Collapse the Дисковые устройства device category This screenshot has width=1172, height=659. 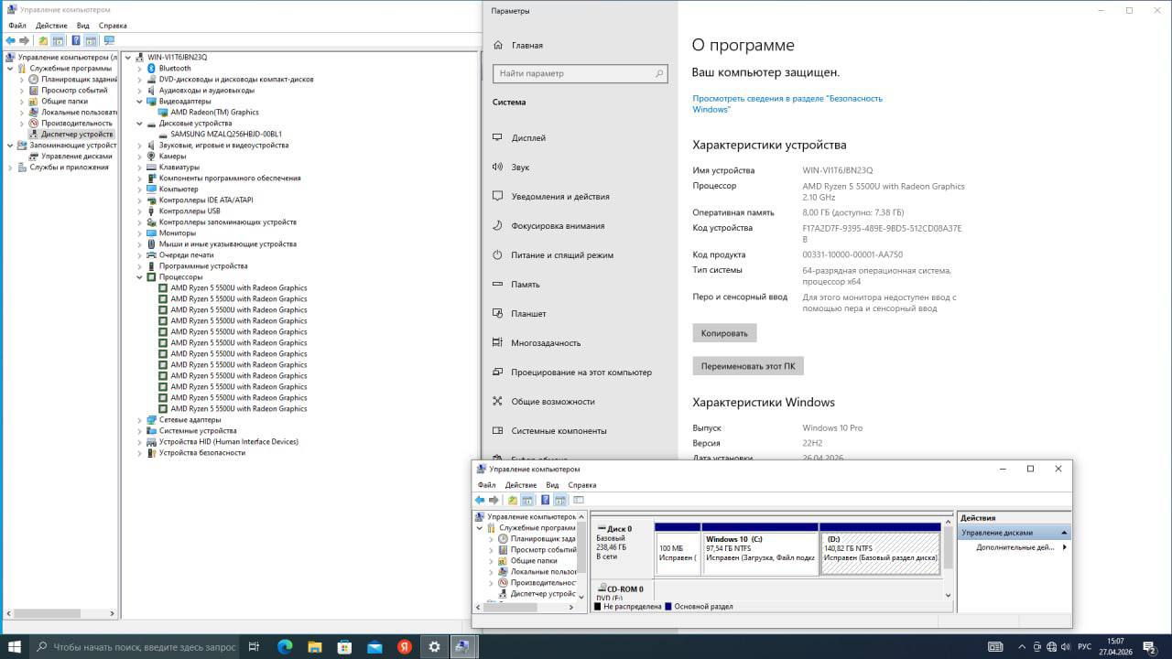pyautogui.click(x=140, y=124)
